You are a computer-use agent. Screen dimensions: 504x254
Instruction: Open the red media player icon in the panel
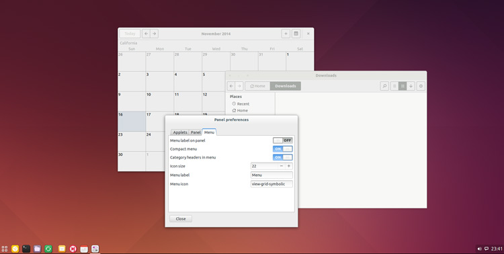point(73,249)
